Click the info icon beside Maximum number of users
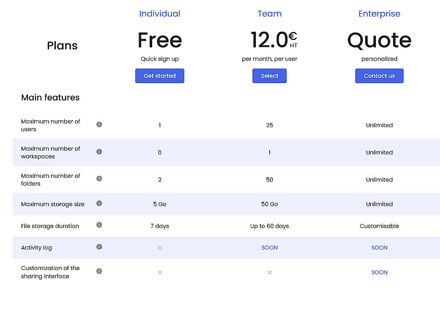 [99, 125]
